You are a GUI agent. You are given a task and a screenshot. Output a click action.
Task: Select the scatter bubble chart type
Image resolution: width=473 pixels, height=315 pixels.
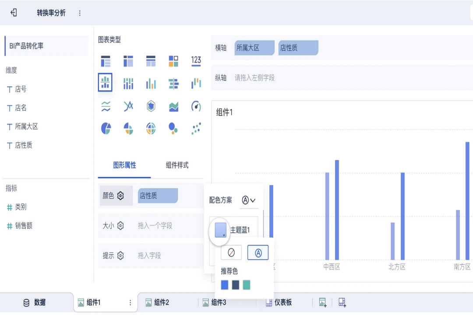[173, 128]
